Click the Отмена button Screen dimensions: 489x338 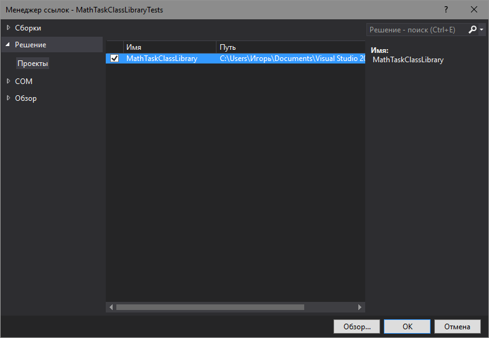coord(457,326)
